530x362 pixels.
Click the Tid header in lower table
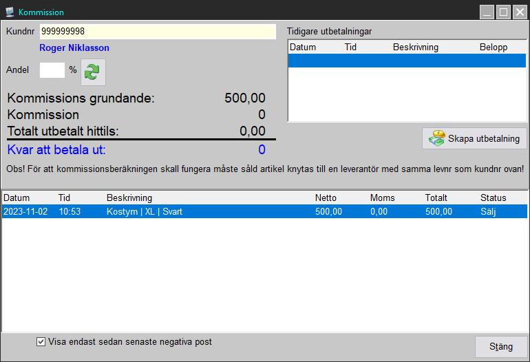65,198
